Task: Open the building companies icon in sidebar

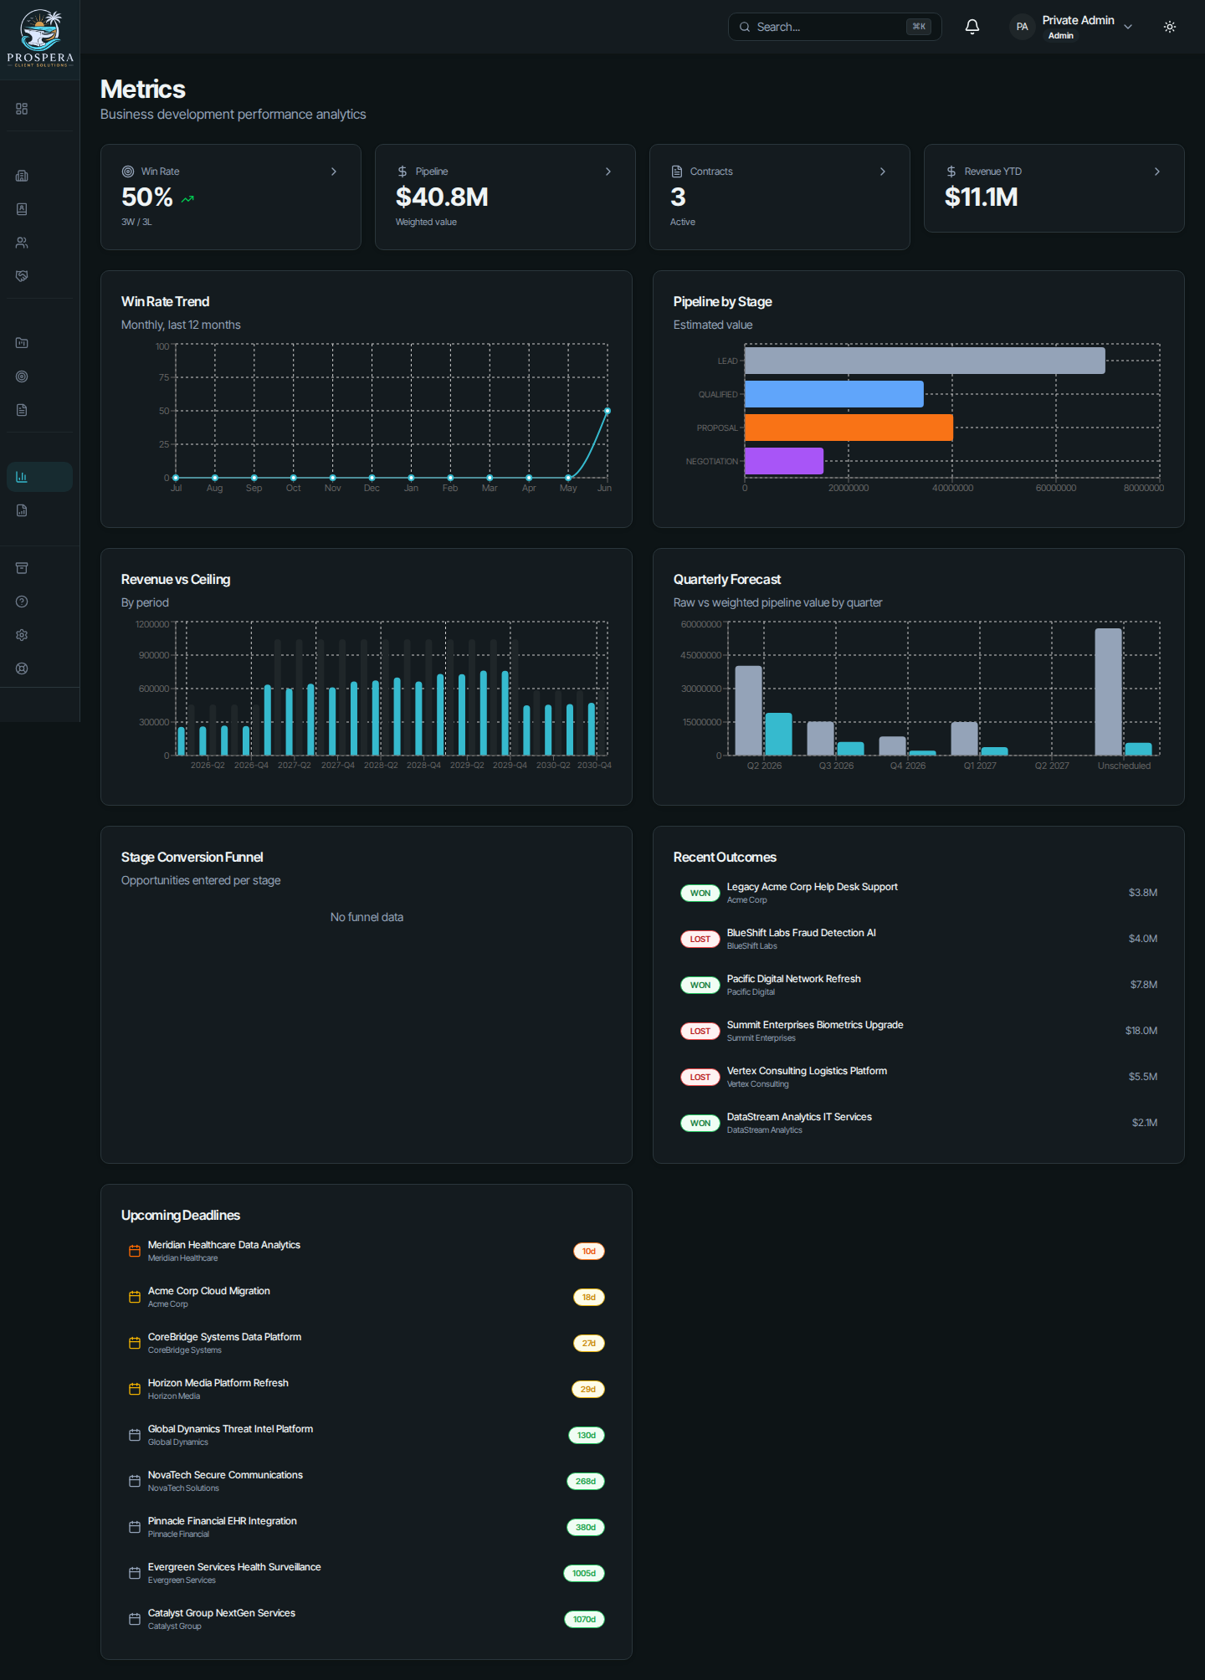Action: (22, 176)
